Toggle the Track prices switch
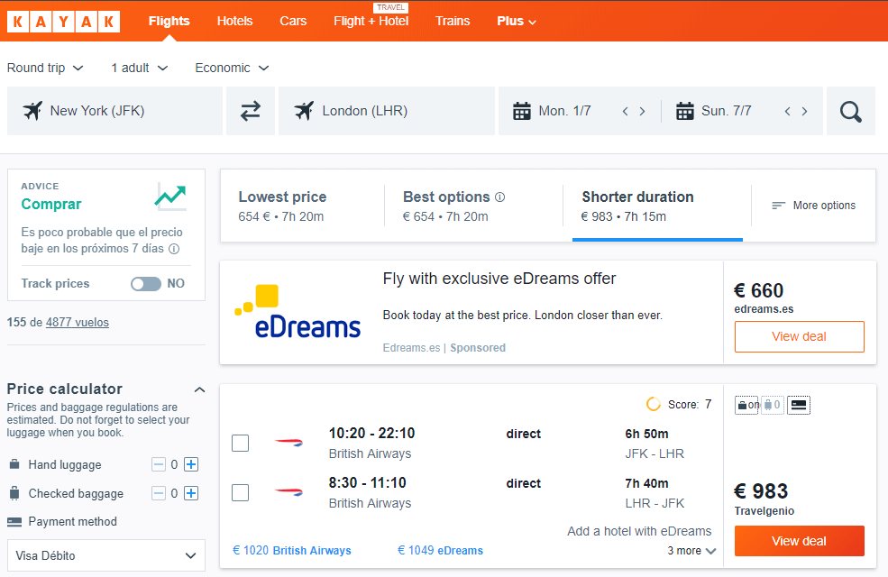The width and height of the screenshot is (888, 577). [x=146, y=284]
